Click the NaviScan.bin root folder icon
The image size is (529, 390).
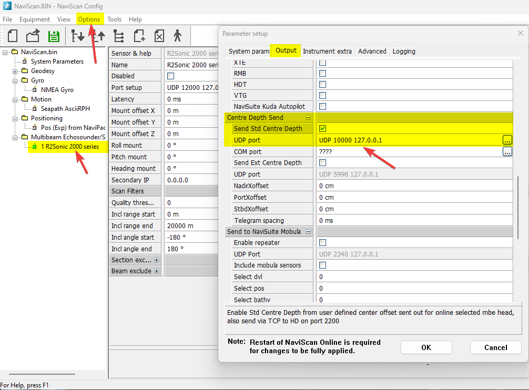(15, 52)
